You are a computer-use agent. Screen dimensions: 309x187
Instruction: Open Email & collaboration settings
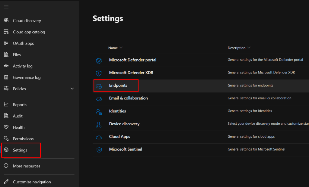(128, 98)
